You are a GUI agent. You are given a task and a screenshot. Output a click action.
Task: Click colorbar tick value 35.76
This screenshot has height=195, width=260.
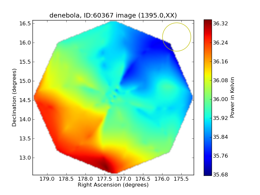(220, 156)
